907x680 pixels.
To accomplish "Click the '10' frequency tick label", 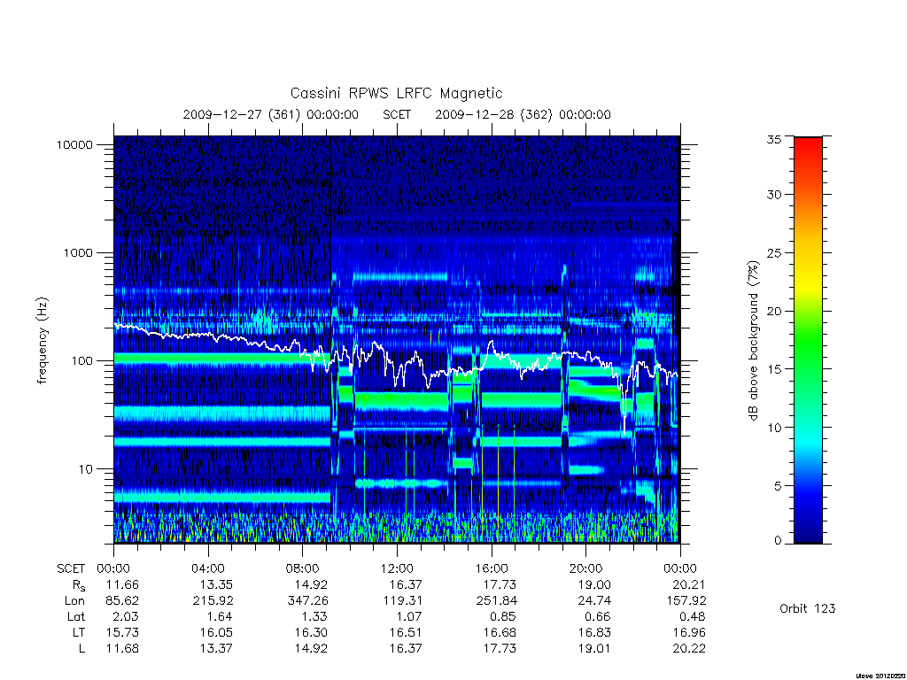I will point(85,469).
